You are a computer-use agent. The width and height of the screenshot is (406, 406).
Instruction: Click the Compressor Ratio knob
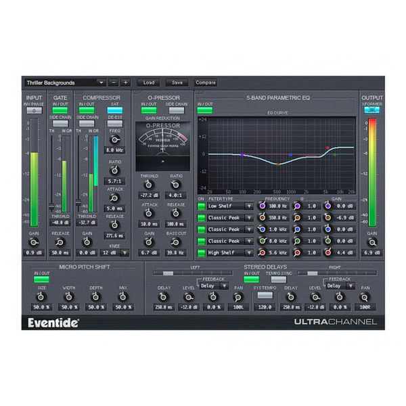[x=114, y=171]
